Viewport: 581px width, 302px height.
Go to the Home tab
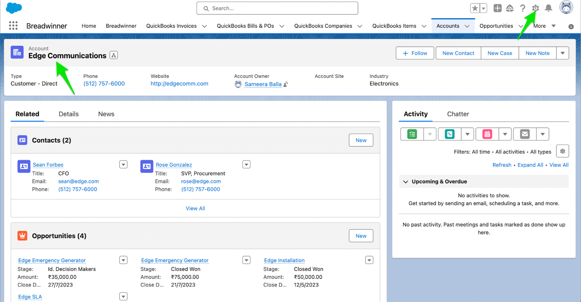89,26
